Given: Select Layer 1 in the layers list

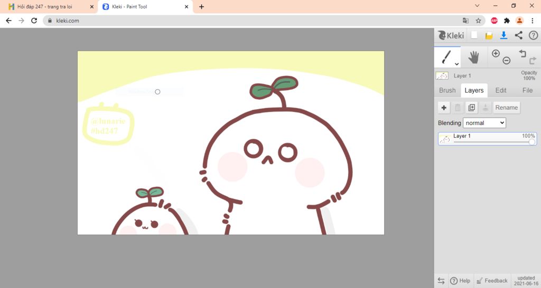Looking at the screenshot, I should click(x=487, y=139).
